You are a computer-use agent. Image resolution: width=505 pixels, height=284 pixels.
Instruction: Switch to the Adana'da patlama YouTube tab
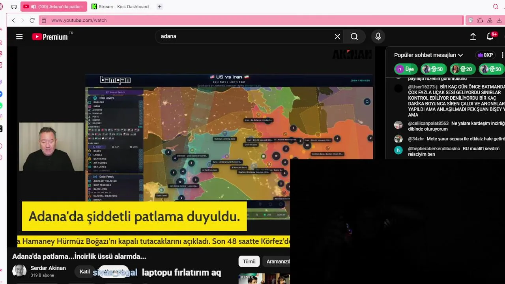[x=54, y=7]
